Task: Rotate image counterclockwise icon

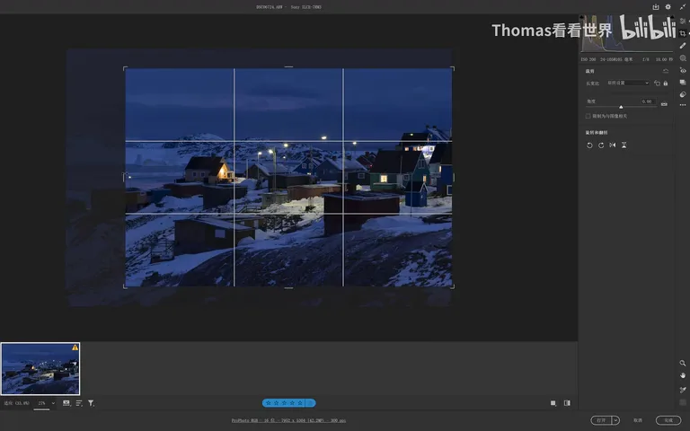Action: 589,145
